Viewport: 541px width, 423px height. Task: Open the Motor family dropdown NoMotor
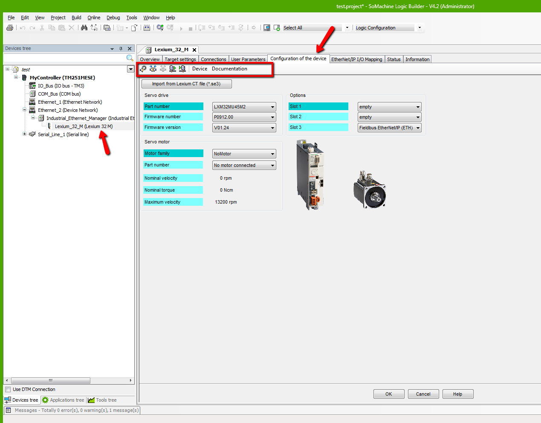click(244, 154)
